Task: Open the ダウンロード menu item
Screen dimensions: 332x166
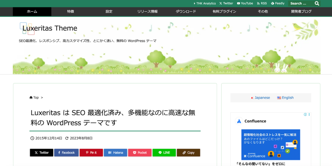Action: [186, 12]
